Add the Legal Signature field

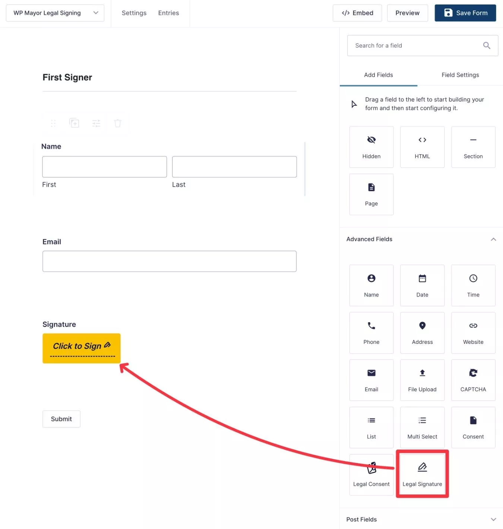pyautogui.click(x=422, y=474)
